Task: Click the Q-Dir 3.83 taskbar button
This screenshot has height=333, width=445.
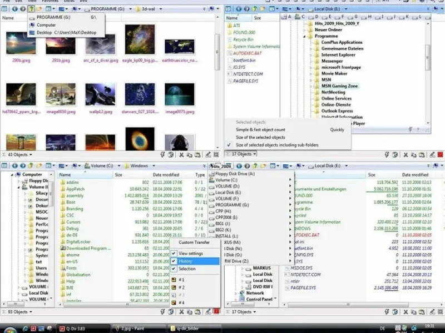Action: click(x=83, y=328)
